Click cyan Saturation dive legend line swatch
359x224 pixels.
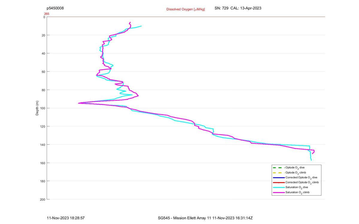(278, 187)
